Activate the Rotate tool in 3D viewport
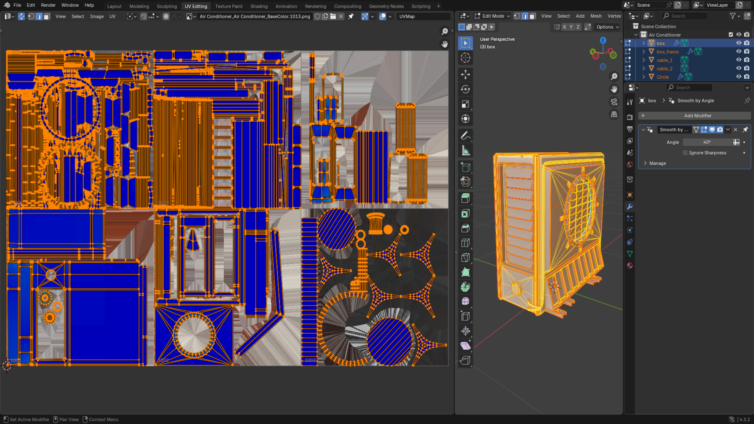This screenshot has width=754, height=424. coord(465,90)
